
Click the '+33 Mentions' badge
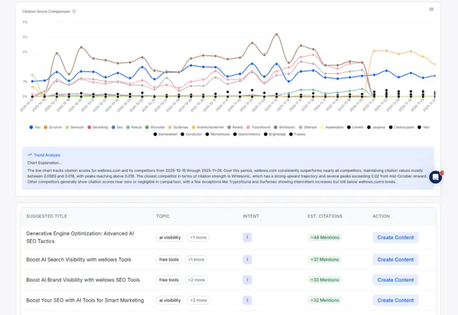pyautogui.click(x=324, y=280)
